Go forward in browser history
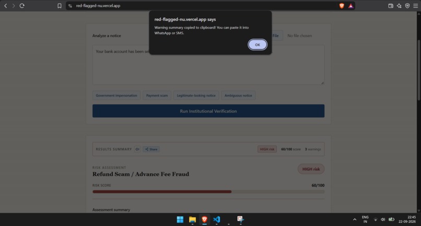The height and width of the screenshot is (226, 421). [14, 6]
